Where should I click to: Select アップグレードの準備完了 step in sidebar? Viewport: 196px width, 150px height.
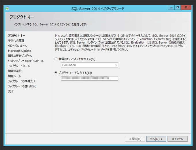pos(22,81)
